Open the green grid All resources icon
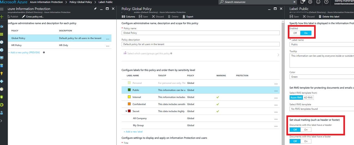 tap(2, 34)
